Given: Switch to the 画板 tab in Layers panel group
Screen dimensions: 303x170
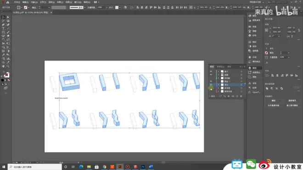Looking at the screenshot, I should tap(229, 67).
